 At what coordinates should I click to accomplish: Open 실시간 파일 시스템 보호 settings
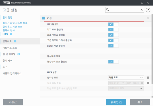(x=15, y=23)
